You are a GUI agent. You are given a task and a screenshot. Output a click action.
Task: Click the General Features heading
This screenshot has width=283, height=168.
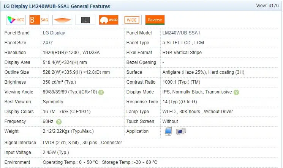[57, 6]
